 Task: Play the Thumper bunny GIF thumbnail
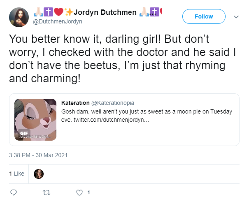(35, 120)
